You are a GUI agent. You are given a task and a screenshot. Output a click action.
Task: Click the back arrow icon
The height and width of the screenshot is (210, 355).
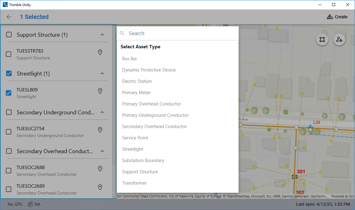9,17
